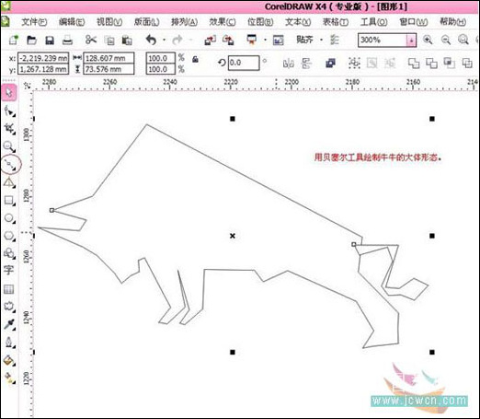This screenshot has height=419, width=480.
Task: Select the Smart Fill tool
Action: pos(9,183)
